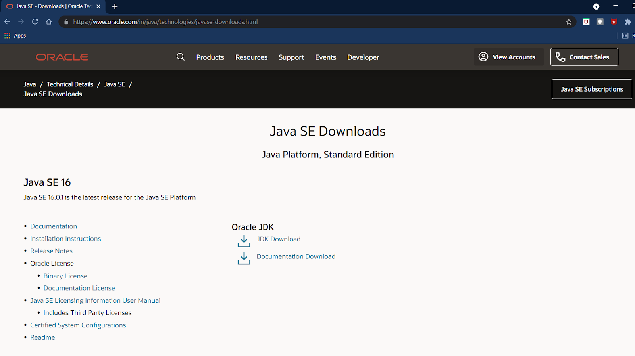Click the browser back arrow
The image size is (635, 356).
pyautogui.click(x=7, y=22)
